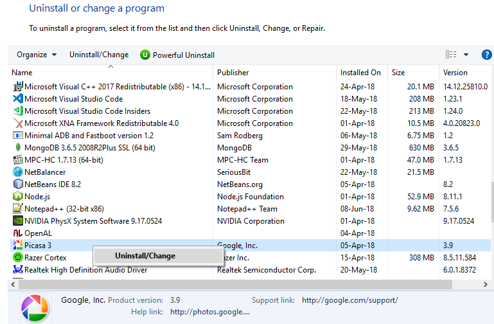Open the photos.google help link

point(210,312)
